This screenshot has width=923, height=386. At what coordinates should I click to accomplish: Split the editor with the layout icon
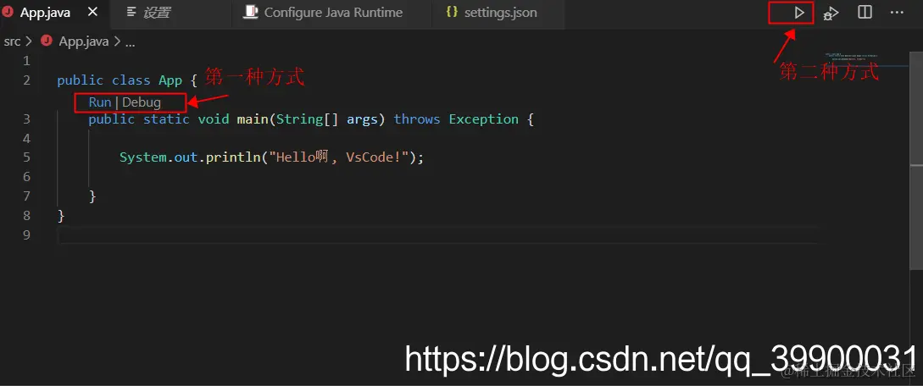coord(865,13)
